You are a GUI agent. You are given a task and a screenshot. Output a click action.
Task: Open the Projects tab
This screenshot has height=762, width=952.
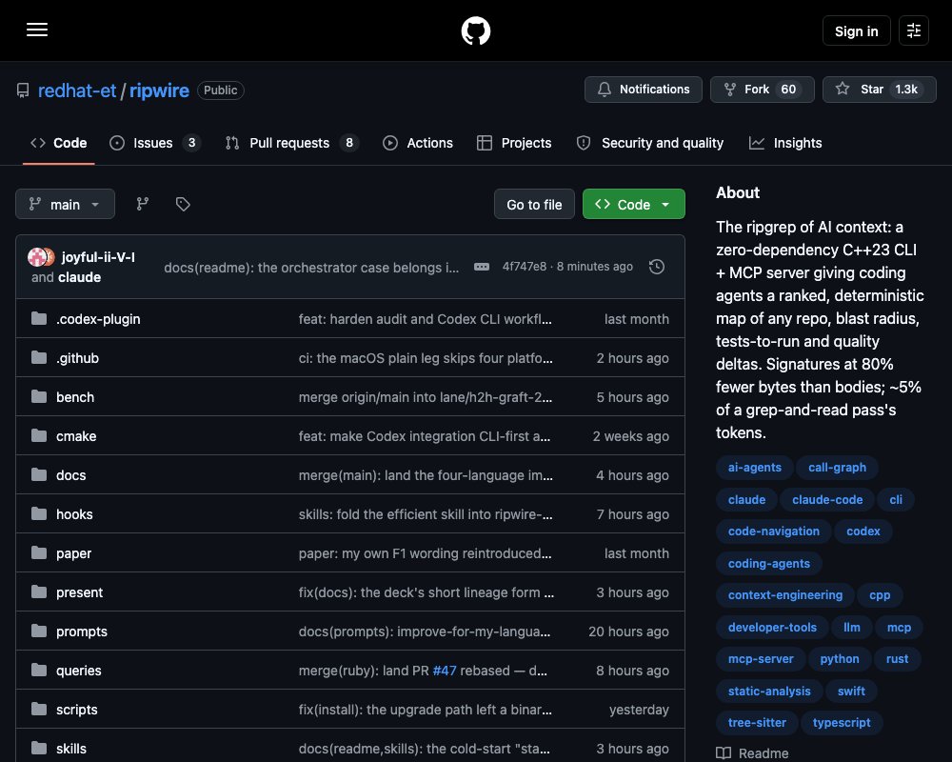tap(514, 143)
